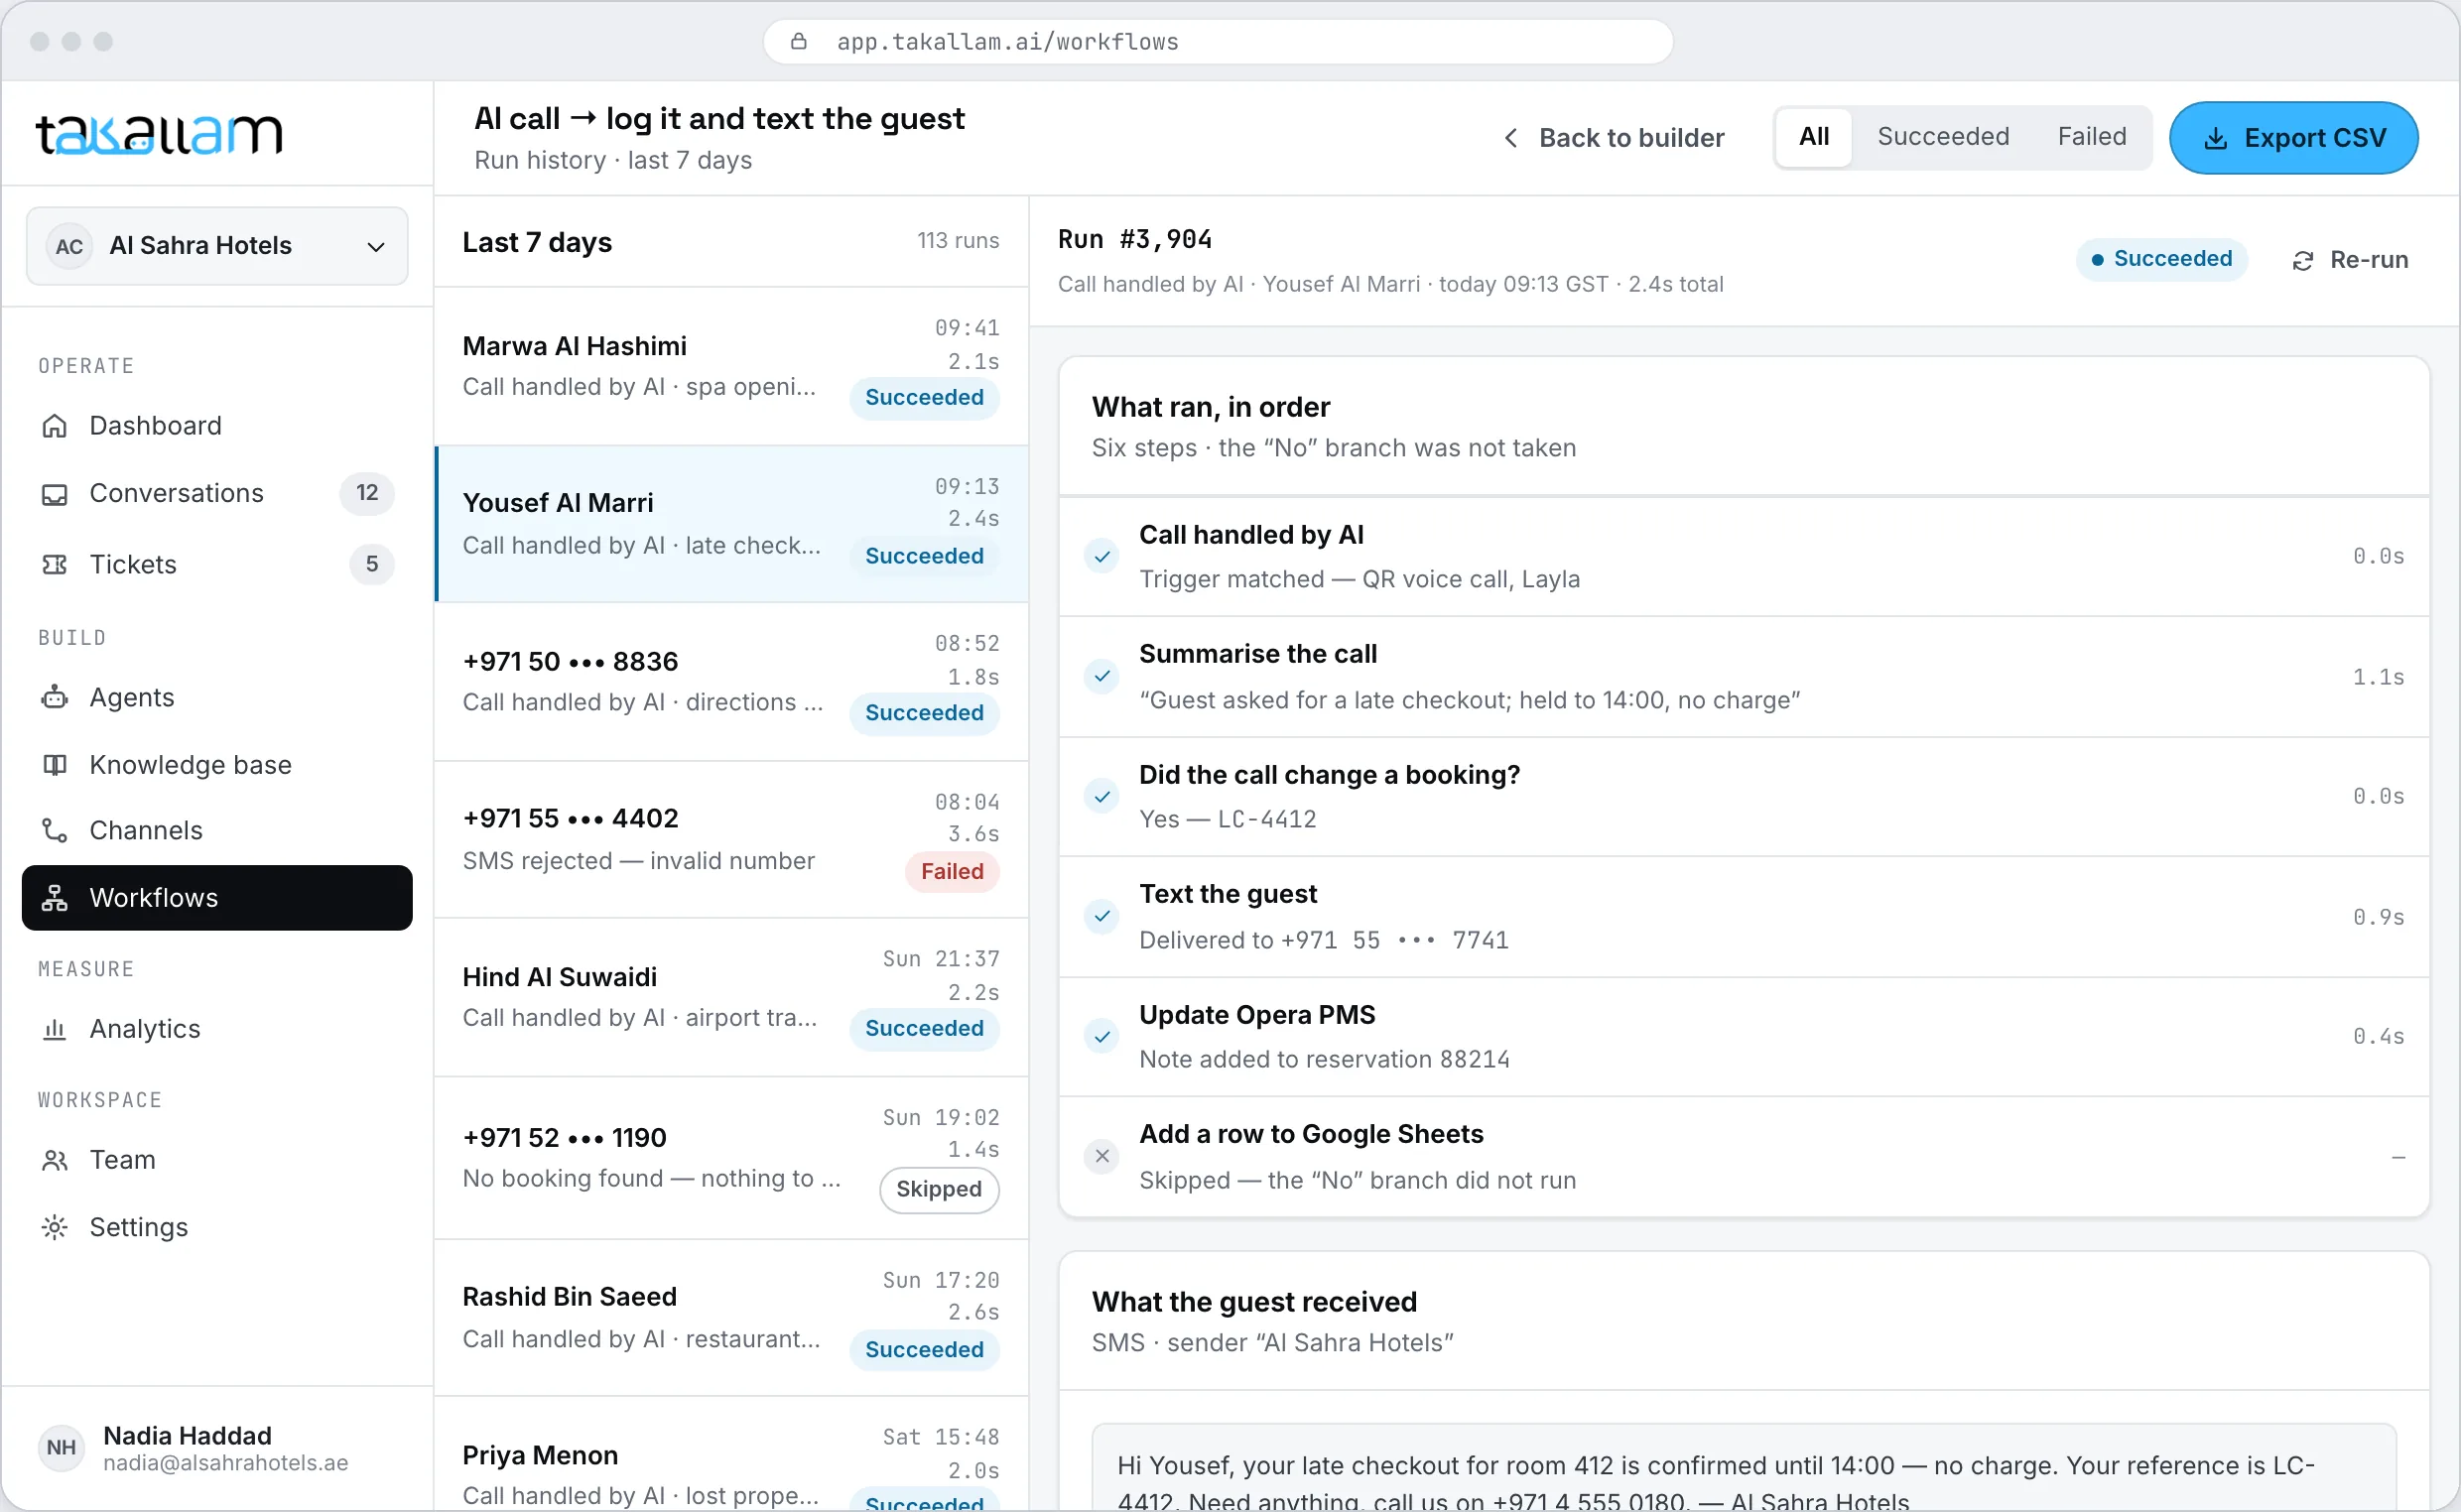Click Did the call change a booking step
Image resolution: width=2461 pixels, height=1512 pixels.
point(1744,797)
